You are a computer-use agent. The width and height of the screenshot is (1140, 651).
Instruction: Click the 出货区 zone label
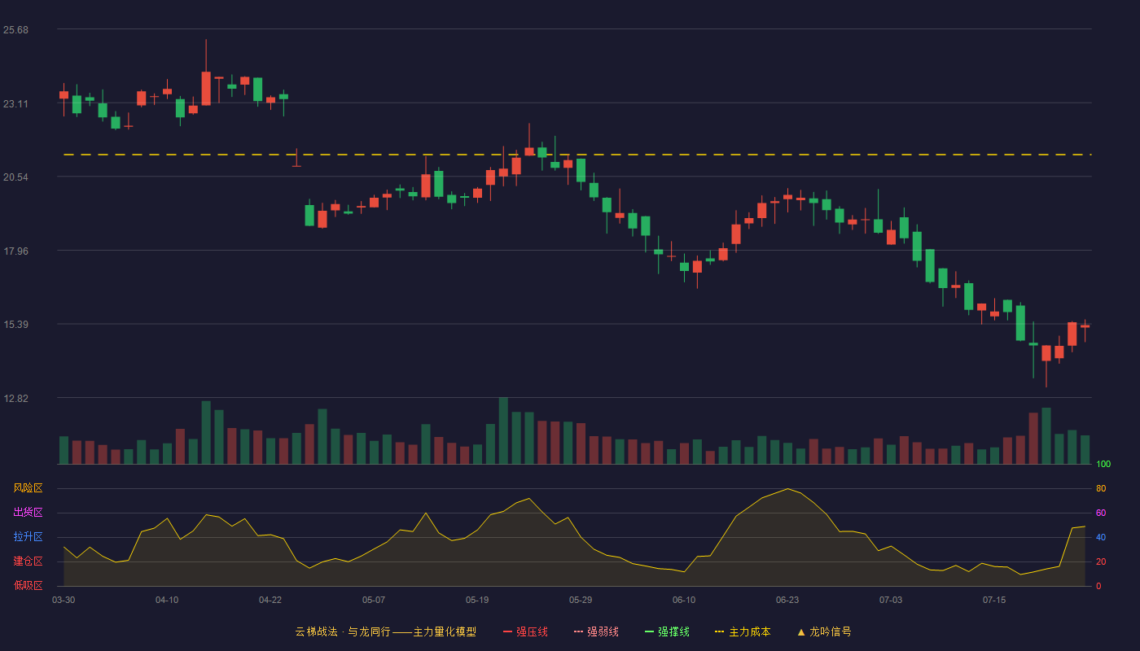28,513
